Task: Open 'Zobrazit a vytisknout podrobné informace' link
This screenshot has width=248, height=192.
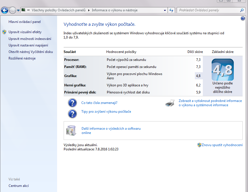Action: 210,103
